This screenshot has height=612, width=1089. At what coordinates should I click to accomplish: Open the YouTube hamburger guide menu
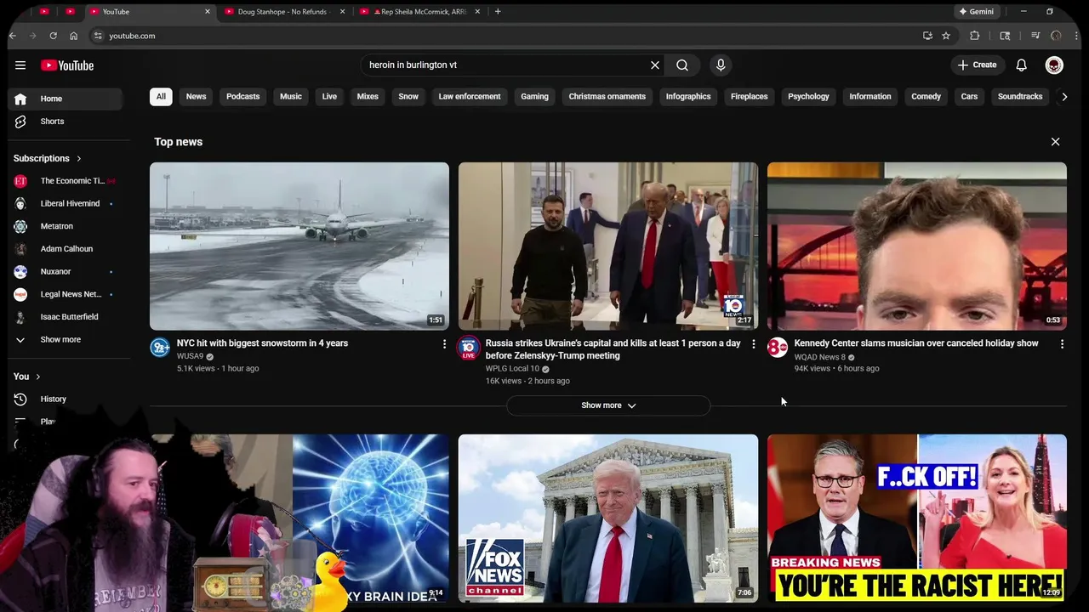[20, 65]
